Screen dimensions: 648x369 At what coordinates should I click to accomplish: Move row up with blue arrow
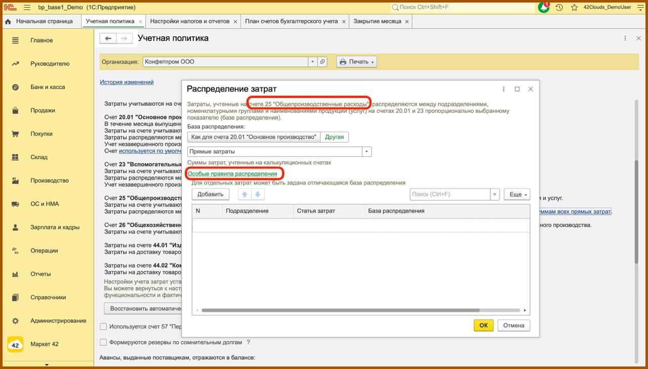pyautogui.click(x=245, y=195)
